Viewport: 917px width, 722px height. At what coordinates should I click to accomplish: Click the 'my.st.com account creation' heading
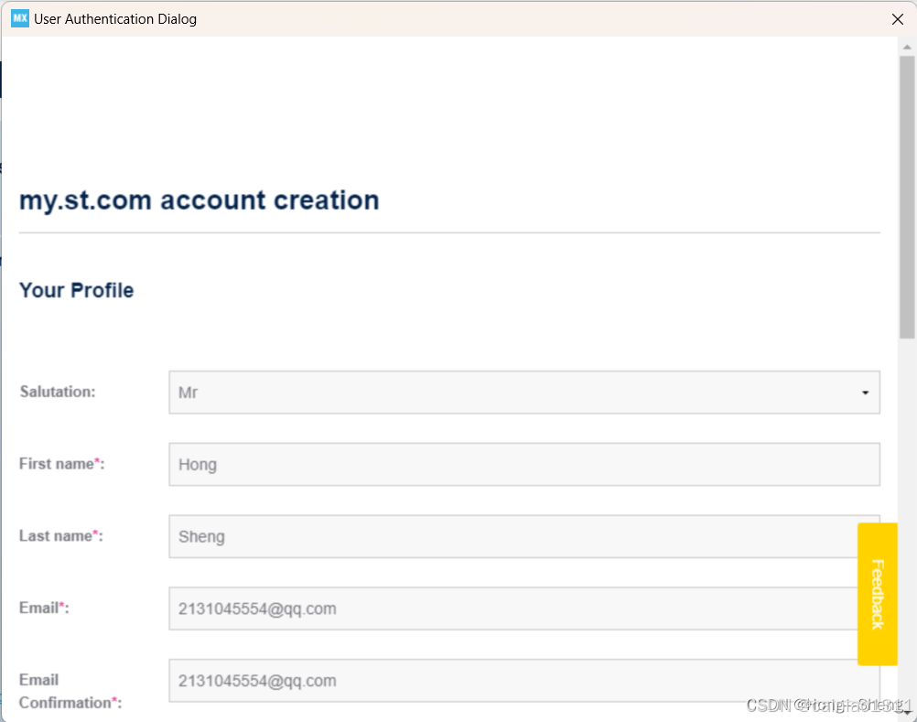(x=199, y=201)
